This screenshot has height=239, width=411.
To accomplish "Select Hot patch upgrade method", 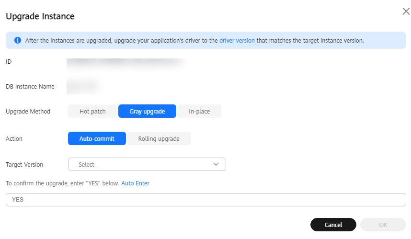I will (92, 112).
